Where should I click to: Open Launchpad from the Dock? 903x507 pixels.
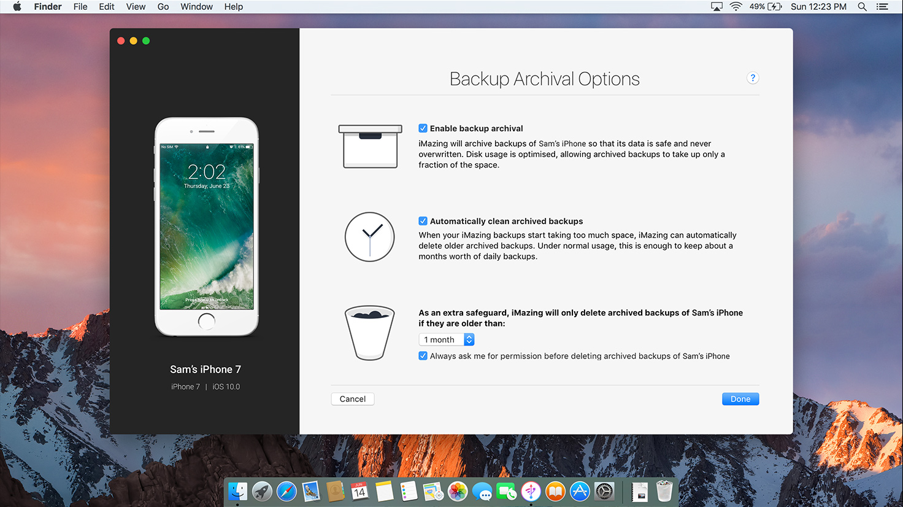262,491
